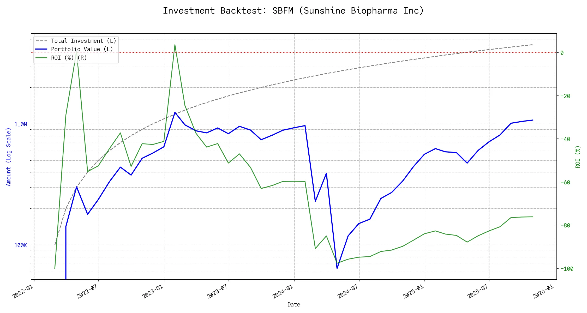
Task: Click the Total Investment legend entry
Action: point(83,41)
